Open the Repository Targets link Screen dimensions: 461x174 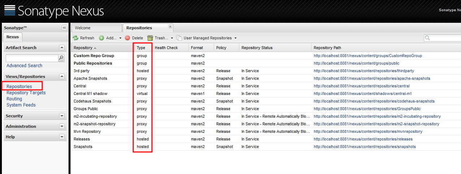[x=26, y=92]
